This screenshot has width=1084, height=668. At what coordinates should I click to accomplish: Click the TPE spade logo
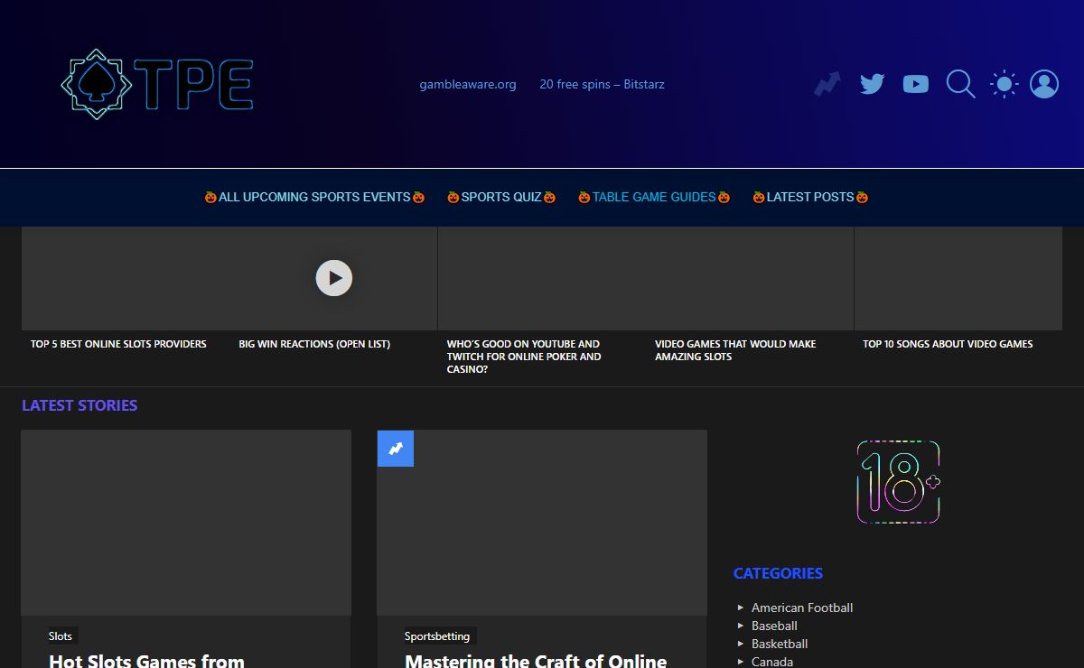pos(156,84)
